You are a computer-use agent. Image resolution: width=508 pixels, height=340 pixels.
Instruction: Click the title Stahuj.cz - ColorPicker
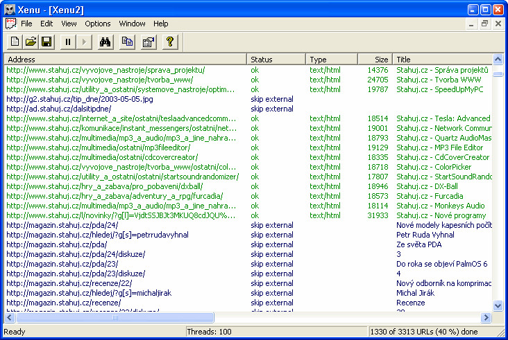[x=434, y=167]
